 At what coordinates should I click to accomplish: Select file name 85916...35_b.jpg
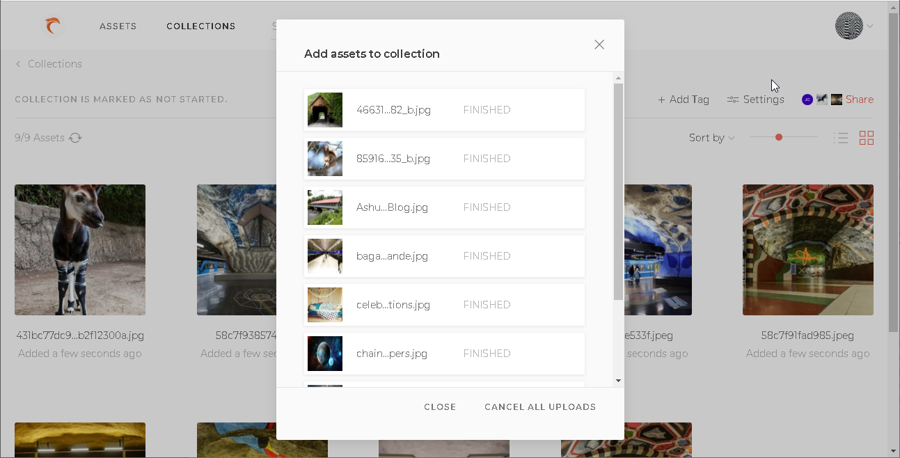(x=393, y=159)
